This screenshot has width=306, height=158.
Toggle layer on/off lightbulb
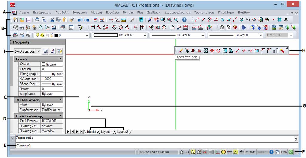click(x=38, y=35)
